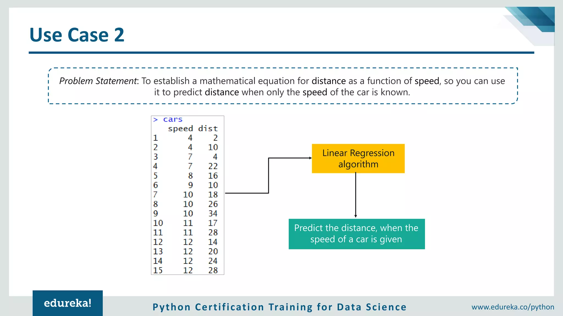Click the cars command in console

tap(173, 120)
